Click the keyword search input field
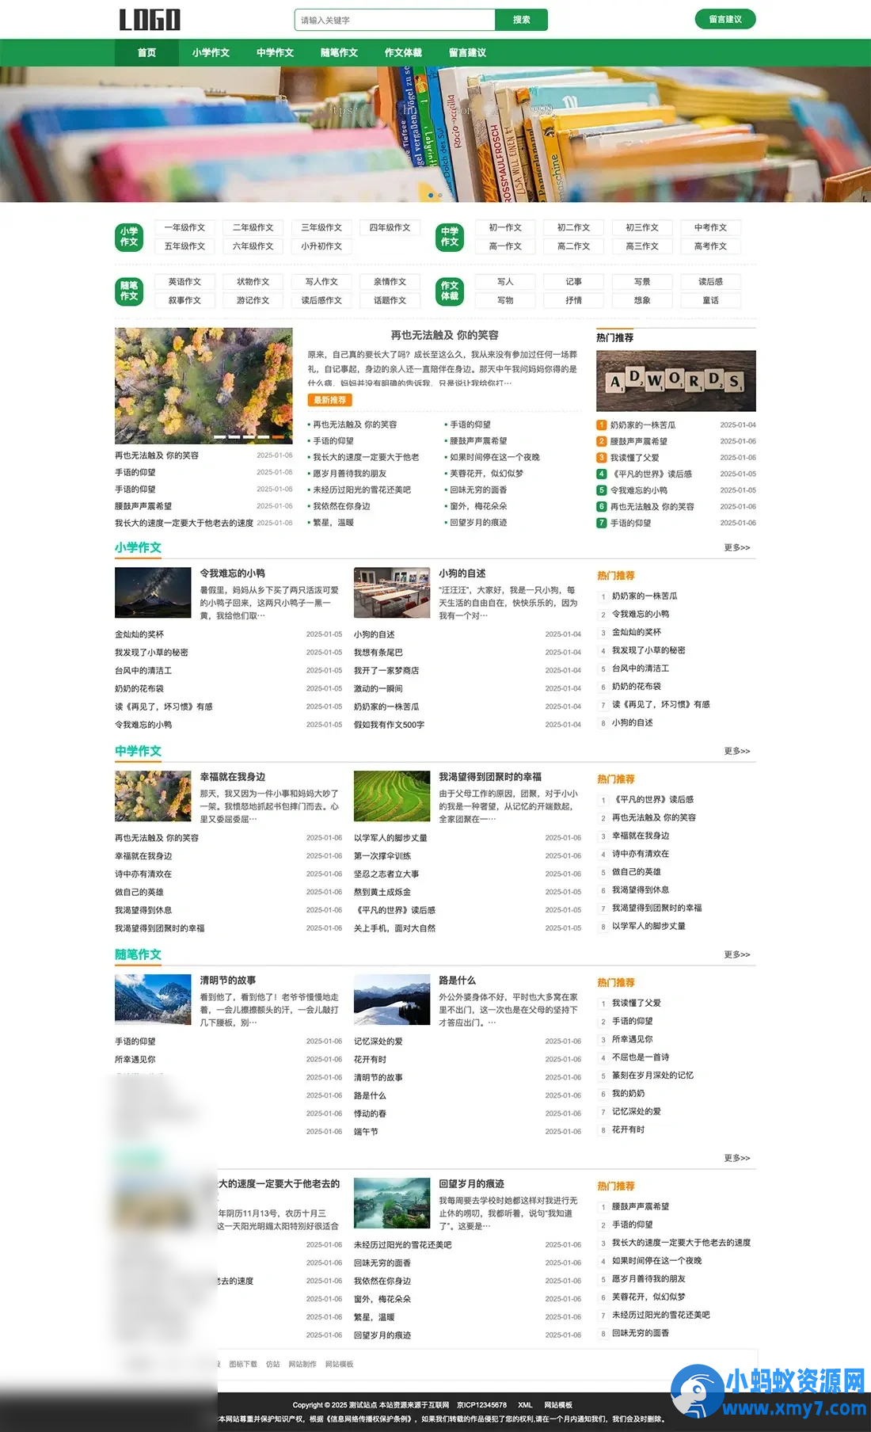The height and width of the screenshot is (1432, 871). [394, 20]
